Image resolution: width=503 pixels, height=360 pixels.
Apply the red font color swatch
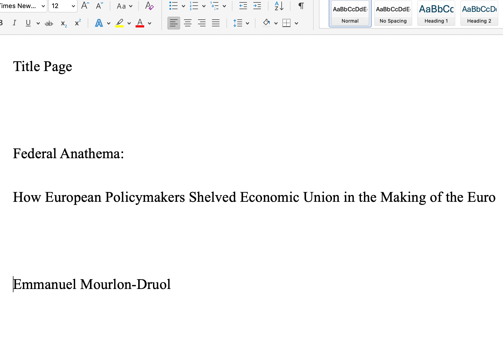point(140,23)
